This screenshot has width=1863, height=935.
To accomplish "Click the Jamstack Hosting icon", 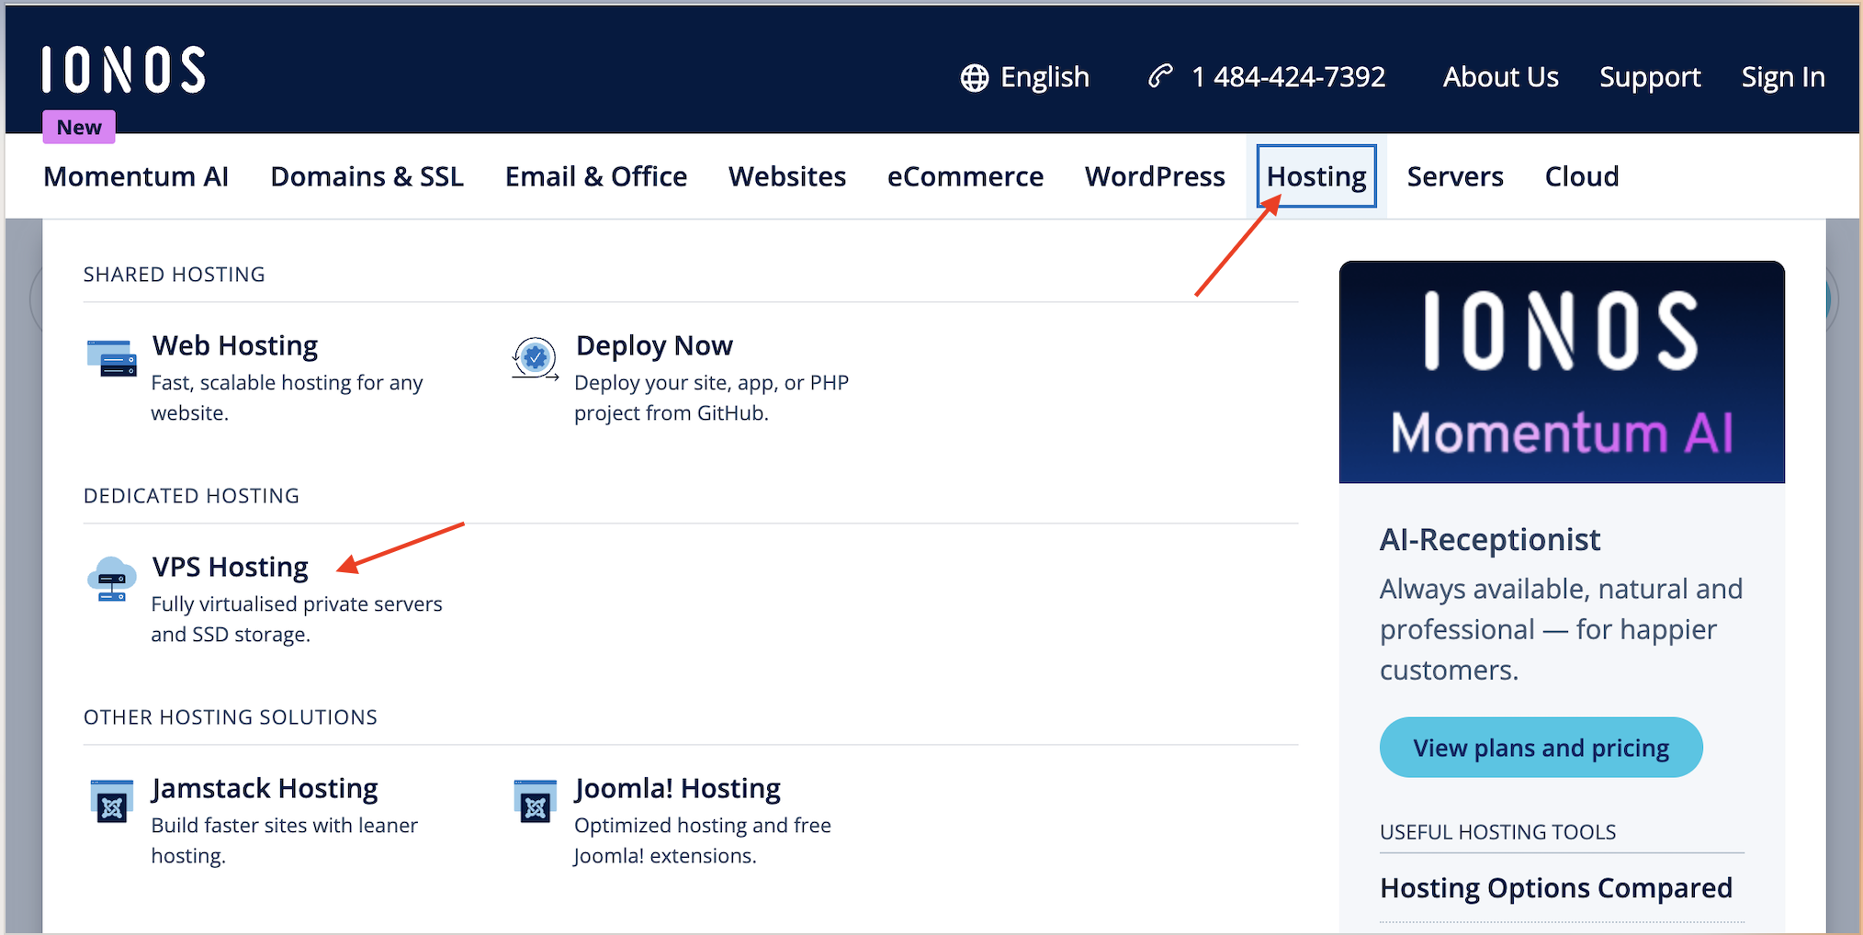I will point(112,802).
